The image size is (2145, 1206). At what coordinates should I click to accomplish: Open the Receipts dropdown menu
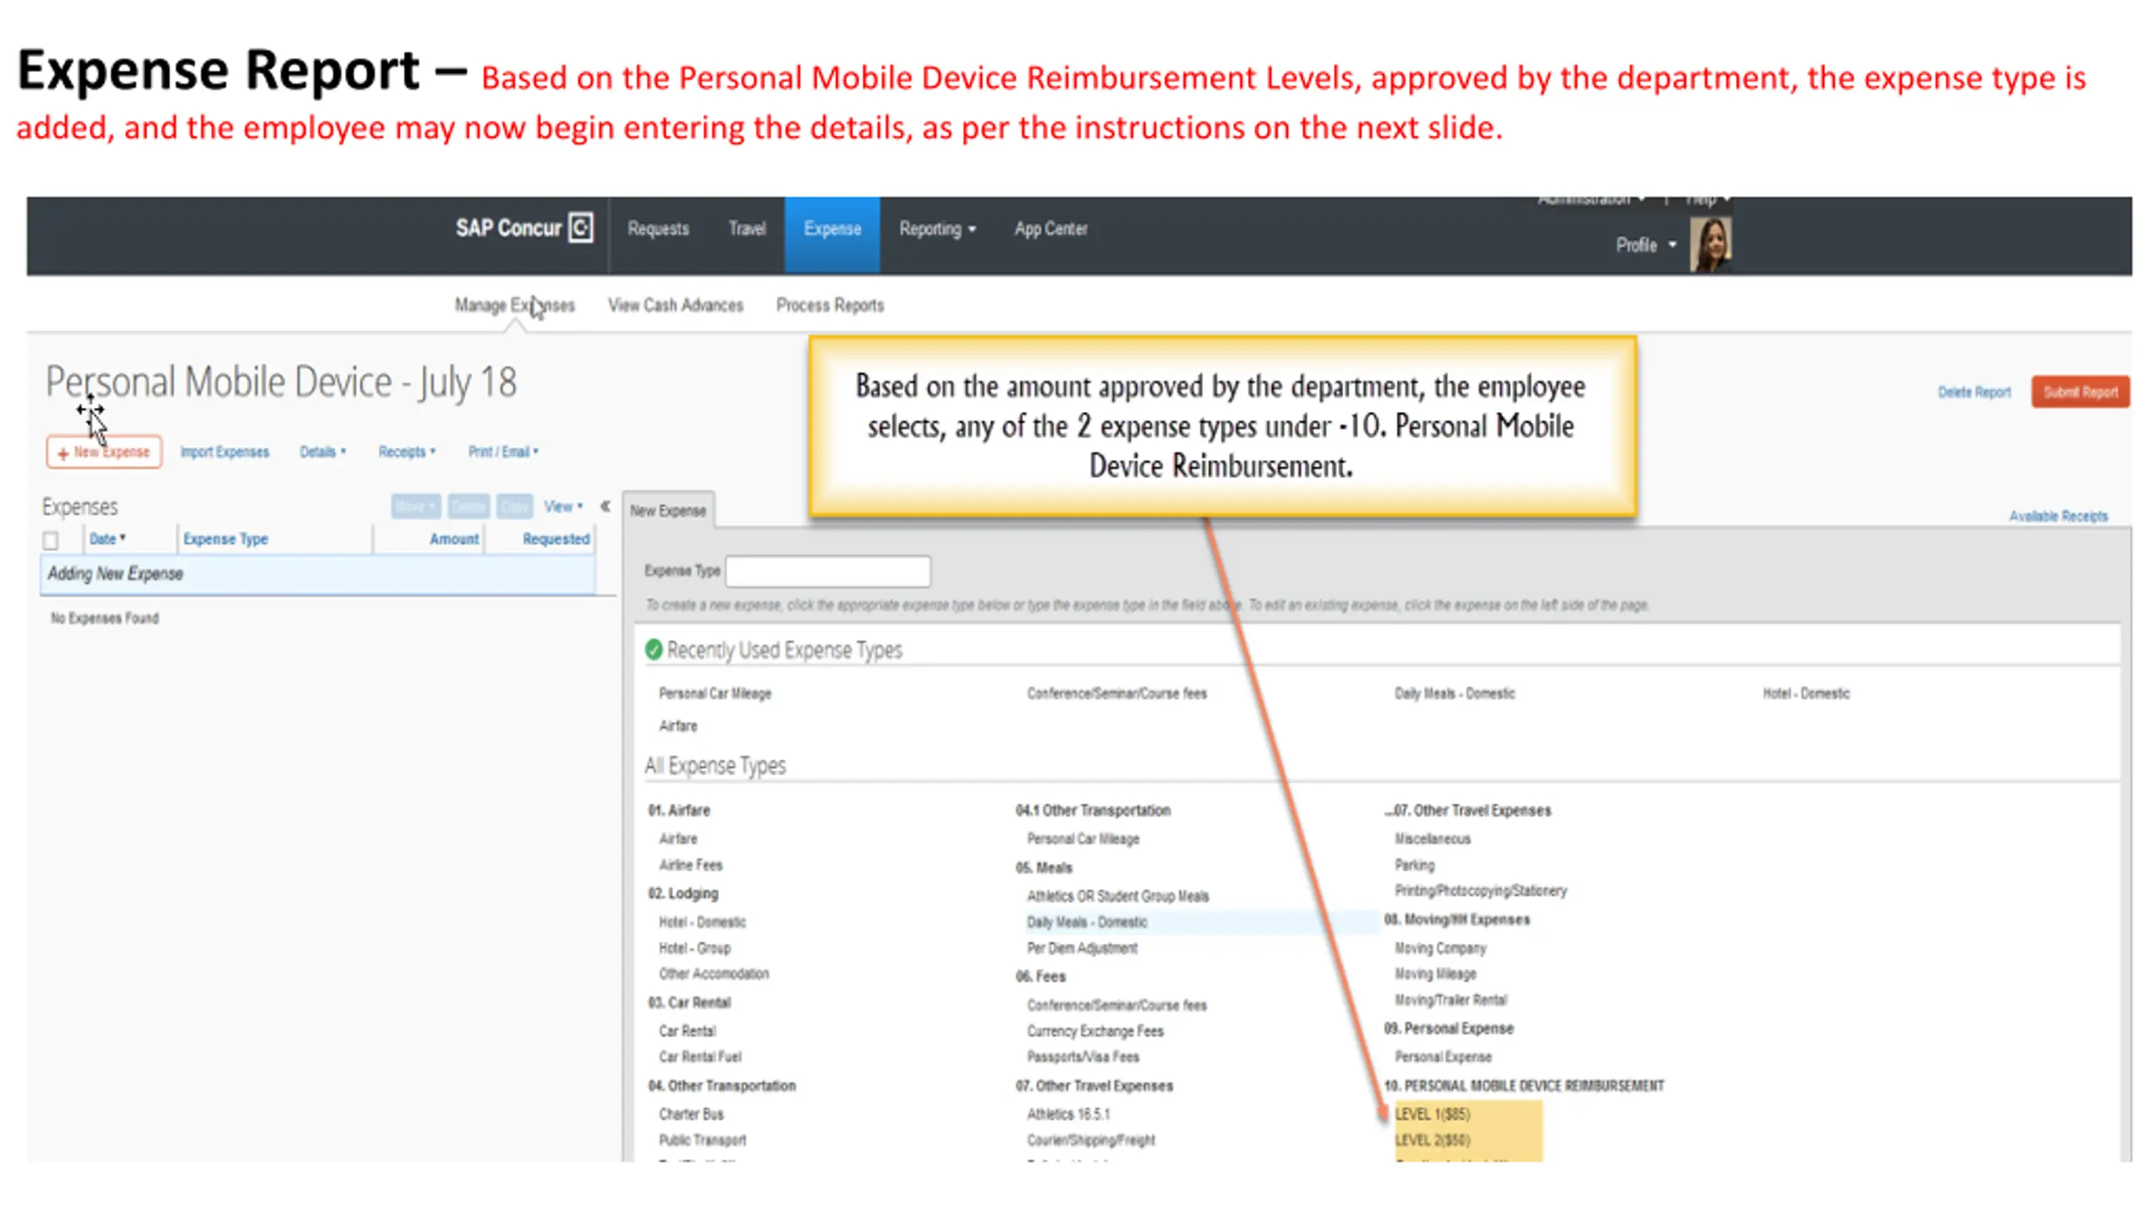pyautogui.click(x=406, y=451)
